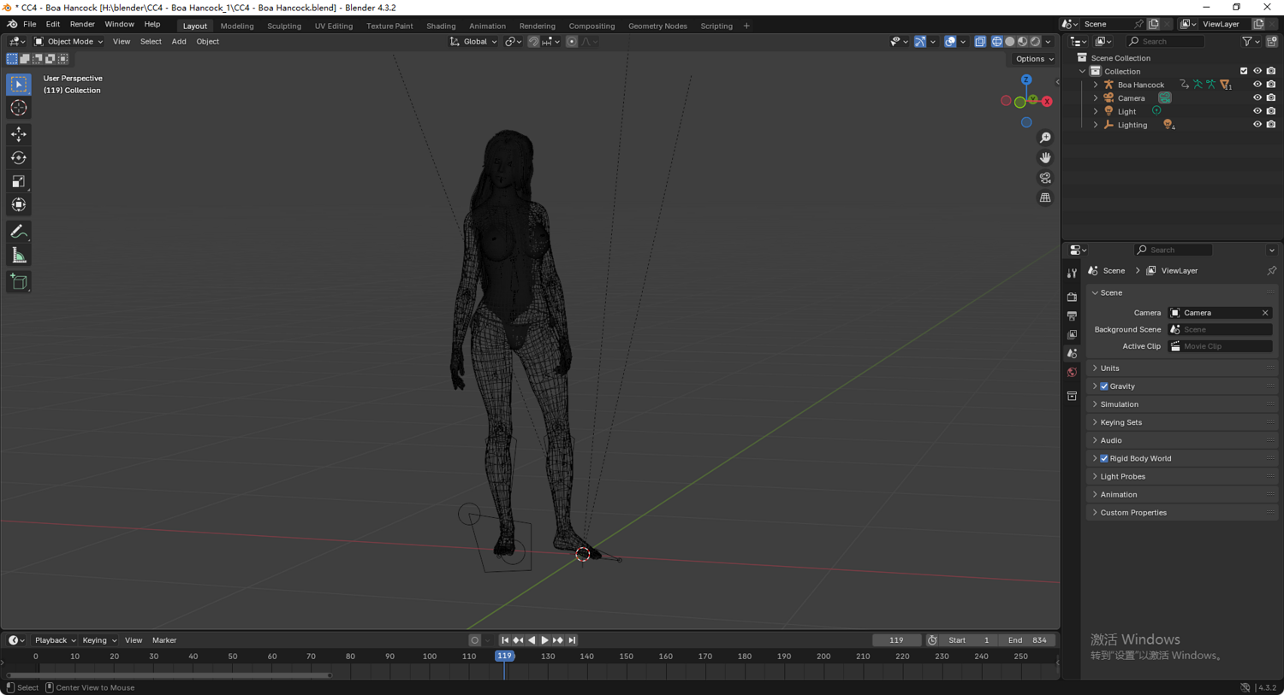The width and height of the screenshot is (1284, 695).
Task: Click the End frame field
Action: click(x=1027, y=640)
